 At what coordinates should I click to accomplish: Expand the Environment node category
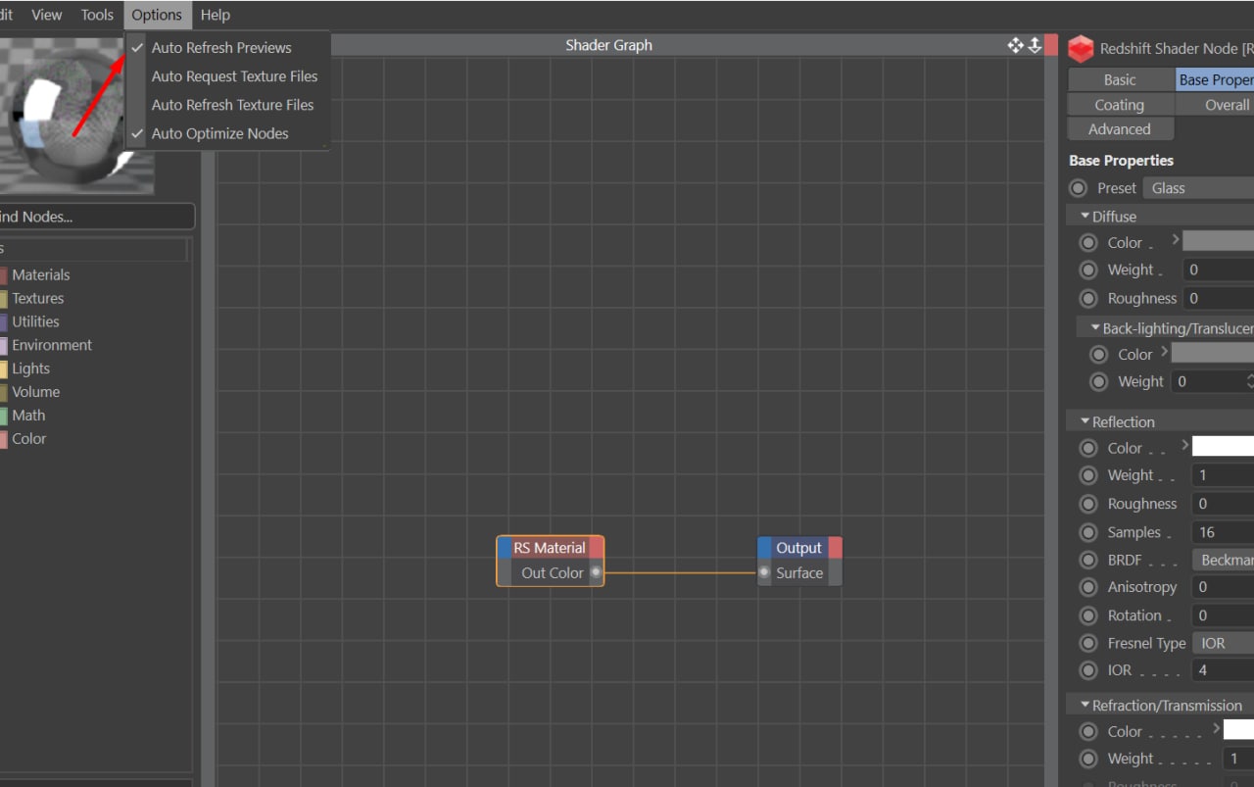pyautogui.click(x=52, y=345)
